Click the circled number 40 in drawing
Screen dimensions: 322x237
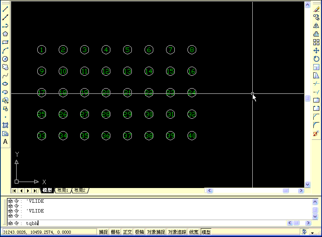click(192, 136)
